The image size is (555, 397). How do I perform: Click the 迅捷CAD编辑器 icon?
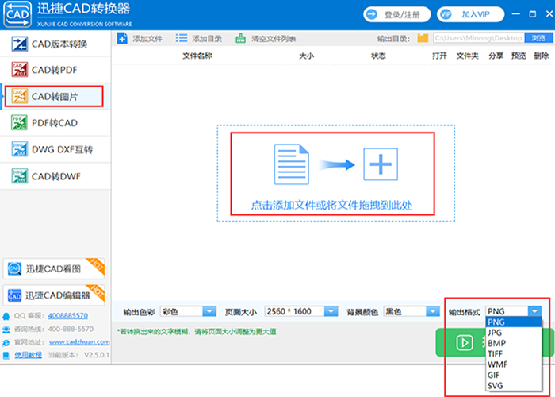pyautogui.click(x=14, y=295)
